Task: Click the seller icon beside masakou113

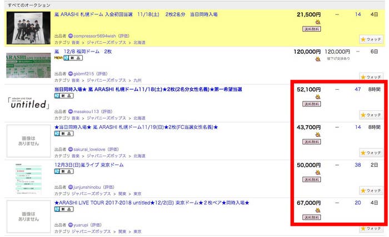Action: point(70,111)
